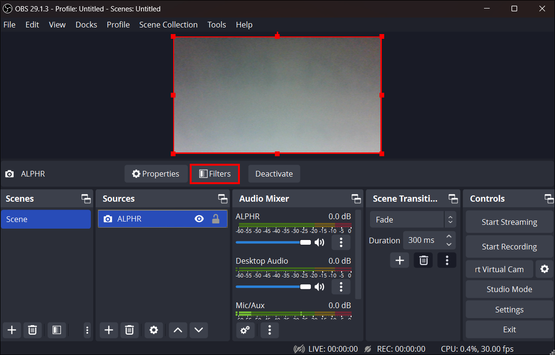Pop out the Audio Mixer dock

click(356, 199)
